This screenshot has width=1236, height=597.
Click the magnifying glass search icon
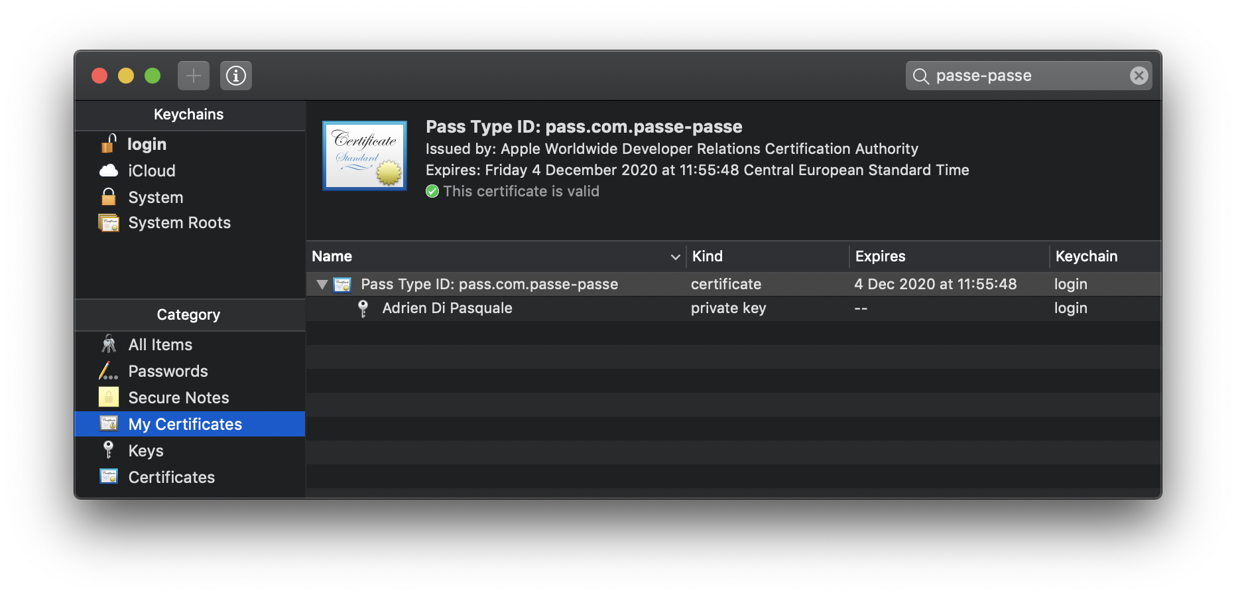[x=920, y=76]
